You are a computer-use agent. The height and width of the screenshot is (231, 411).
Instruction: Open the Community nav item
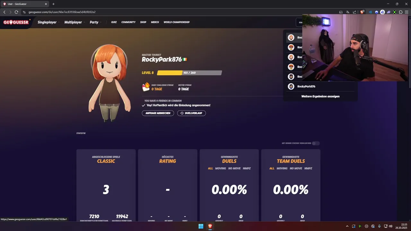coord(128,22)
